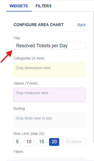Click the Values (Y-Axis) label

[x=25, y=83]
